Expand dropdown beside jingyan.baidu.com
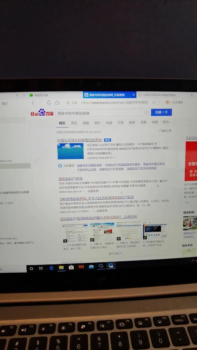This screenshot has height=350, width=197. (x=86, y=262)
